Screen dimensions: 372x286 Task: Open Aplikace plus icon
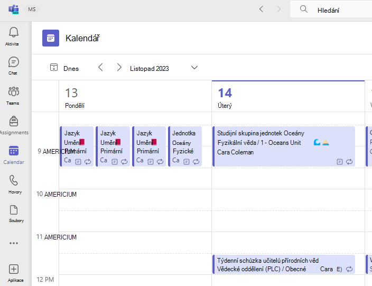pos(14,269)
